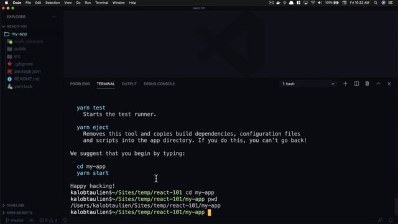The height and width of the screenshot is (224, 398).
Task: Open the Code application menu
Action: tap(17, 2)
